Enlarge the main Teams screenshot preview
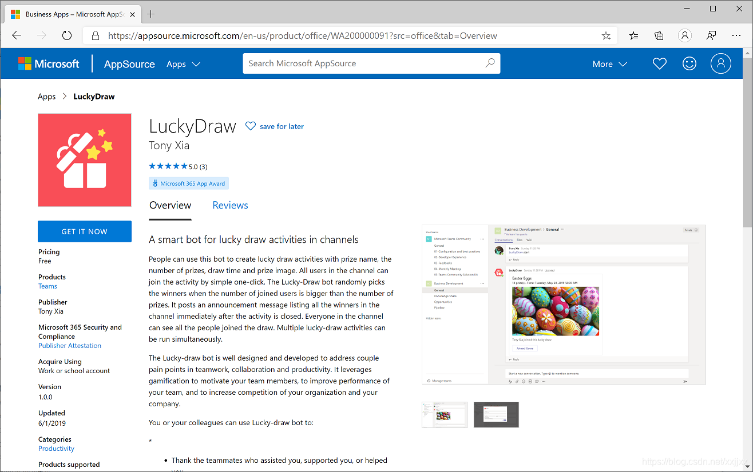 564,304
